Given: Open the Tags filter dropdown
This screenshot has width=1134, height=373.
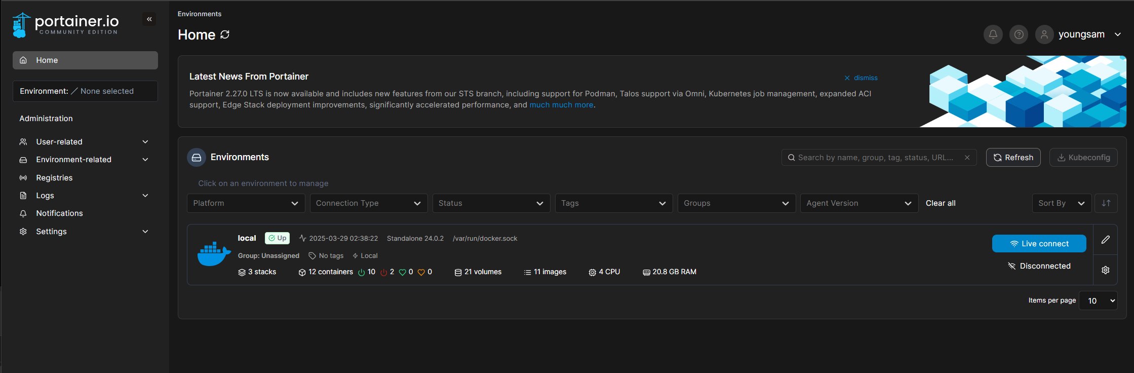Looking at the screenshot, I should pos(614,203).
